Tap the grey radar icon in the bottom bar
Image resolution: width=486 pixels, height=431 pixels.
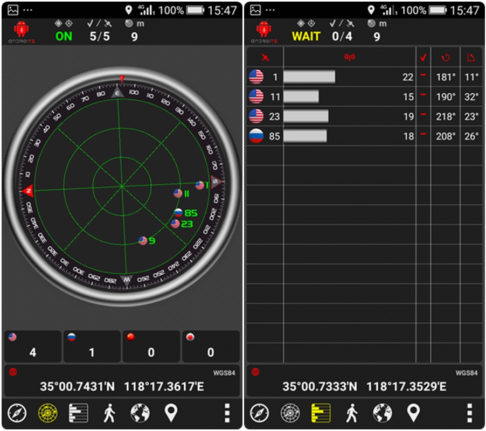[290, 413]
